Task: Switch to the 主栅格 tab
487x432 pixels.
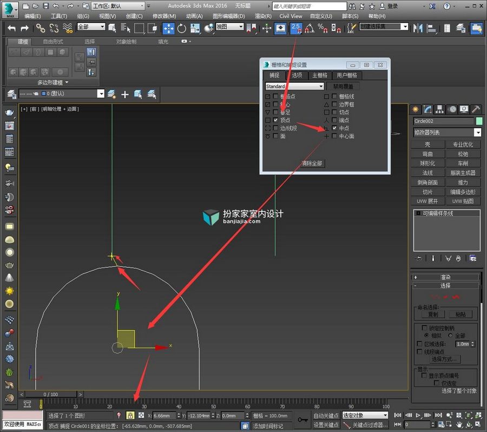Action: coord(320,75)
